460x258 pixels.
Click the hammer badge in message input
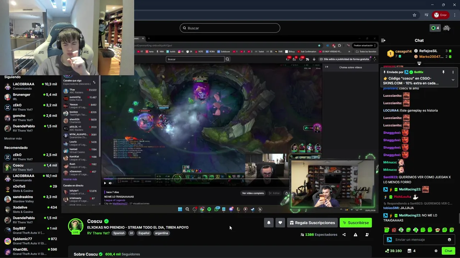tap(389, 240)
